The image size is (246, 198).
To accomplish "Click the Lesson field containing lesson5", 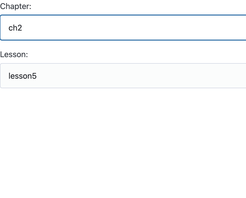I will coord(123,76).
